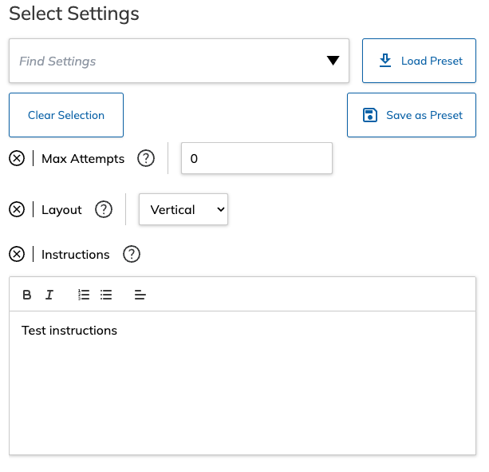Open text alignment options
The image size is (489, 472).
pos(140,295)
